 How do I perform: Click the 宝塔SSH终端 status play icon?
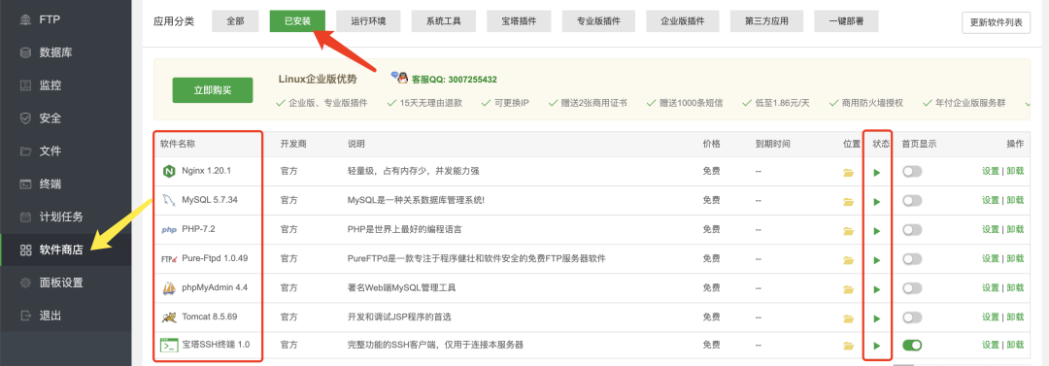point(876,346)
